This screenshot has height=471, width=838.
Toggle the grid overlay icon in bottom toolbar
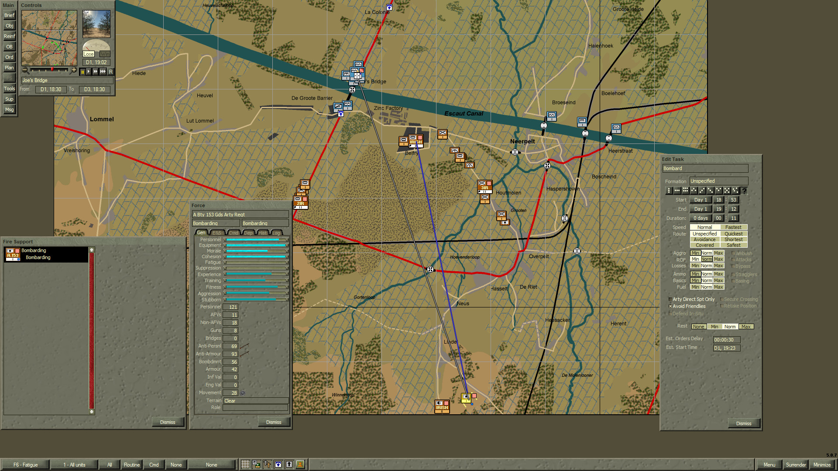pyautogui.click(x=245, y=464)
